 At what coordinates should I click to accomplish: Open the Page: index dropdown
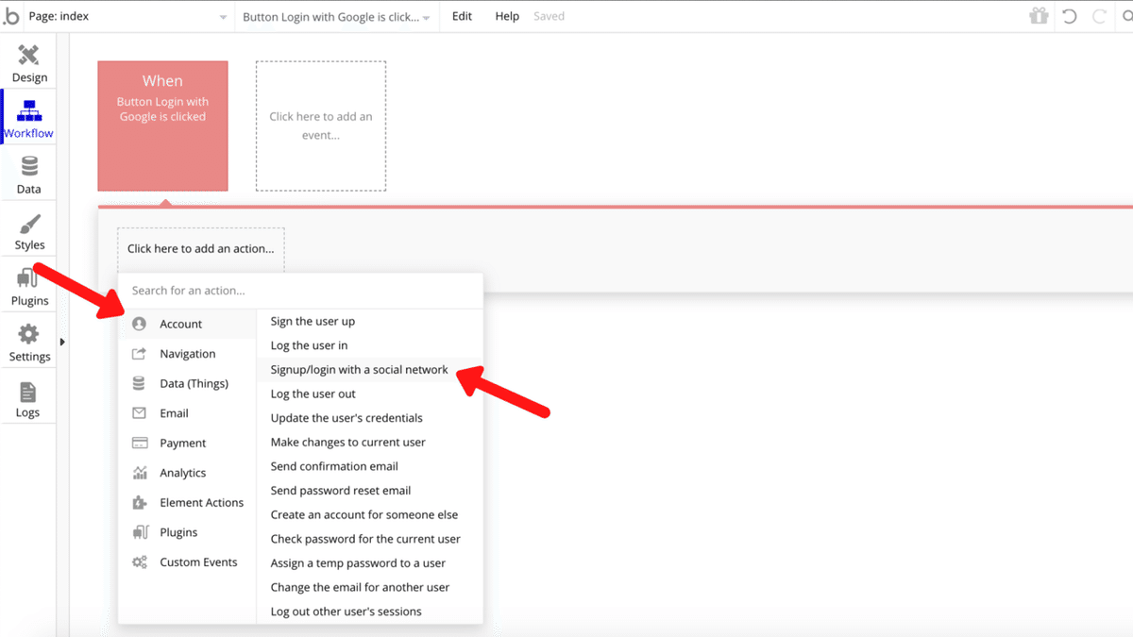pos(127,16)
